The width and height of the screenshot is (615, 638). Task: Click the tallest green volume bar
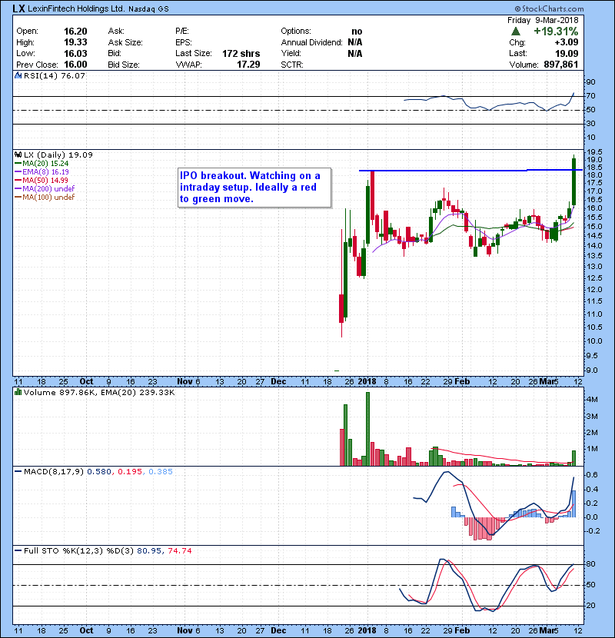click(x=368, y=429)
